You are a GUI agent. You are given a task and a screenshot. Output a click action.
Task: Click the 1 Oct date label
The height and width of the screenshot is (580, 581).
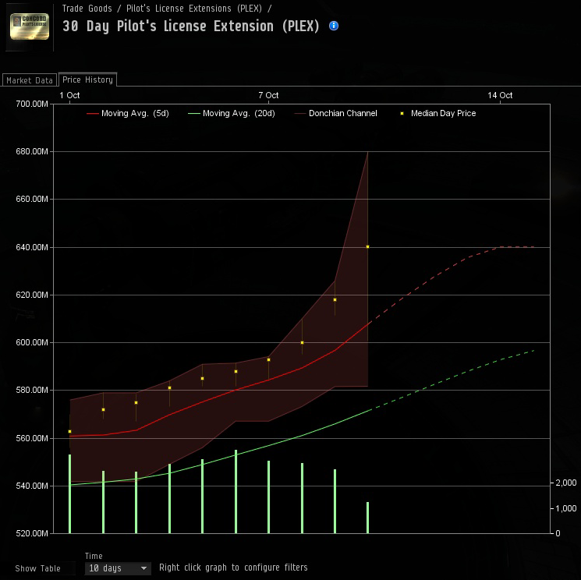coord(69,95)
